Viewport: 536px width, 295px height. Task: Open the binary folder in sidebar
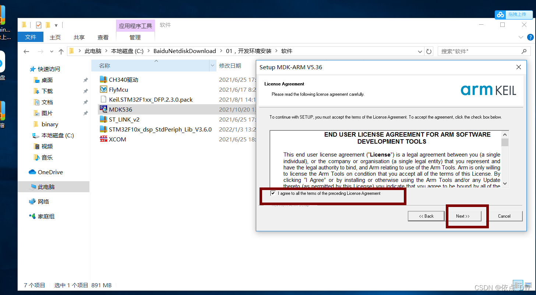50,124
